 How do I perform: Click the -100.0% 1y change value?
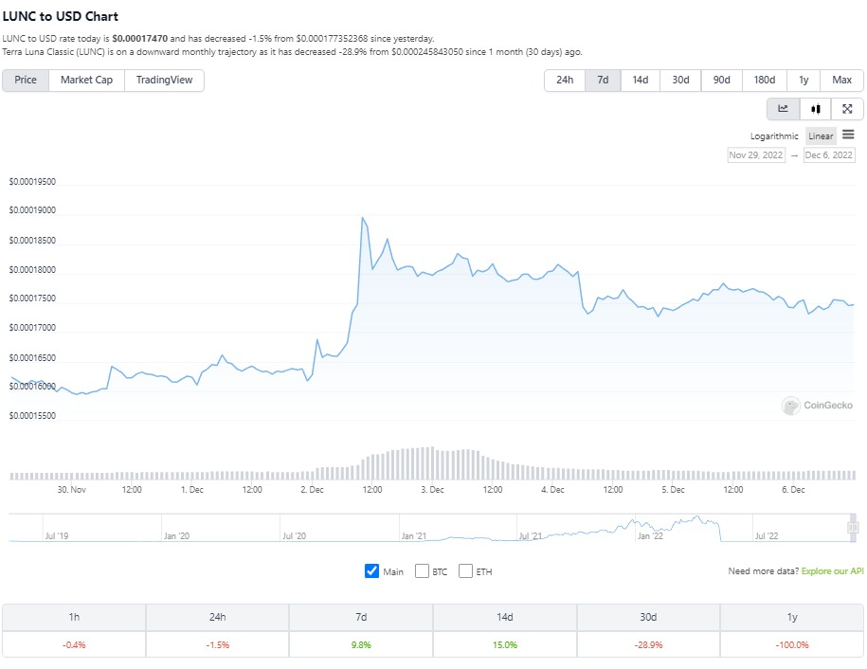point(792,644)
